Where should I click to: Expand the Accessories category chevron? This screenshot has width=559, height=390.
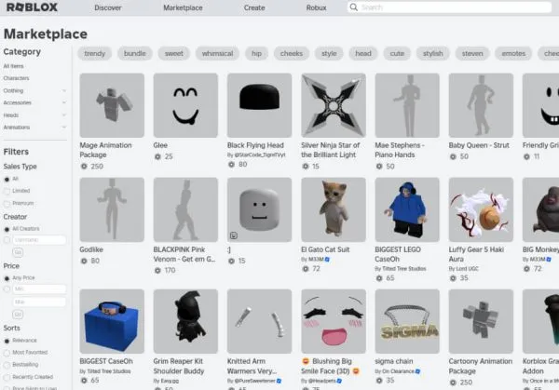(64, 102)
